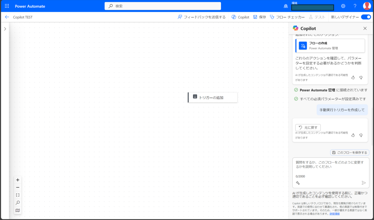
Task: Click the 環境 label in header
Action: pyautogui.click(x=294, y=3)
